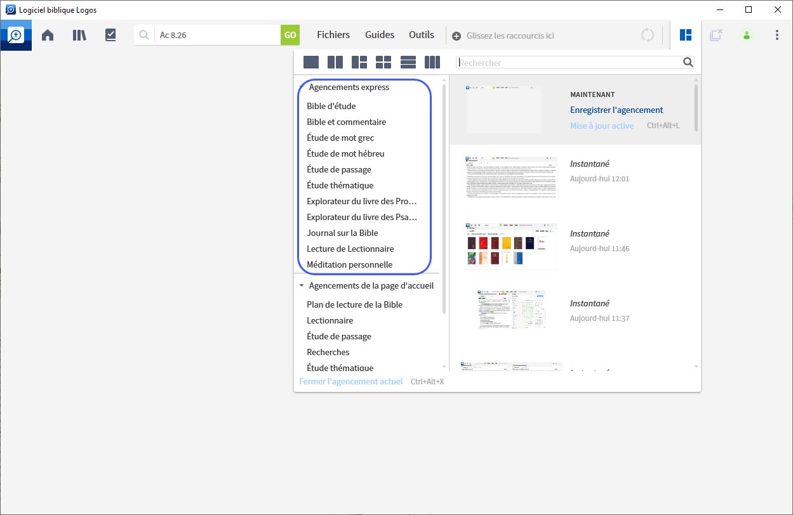Choose the three-column layout icon
The image size is (793, 515).
coord(432,62)
